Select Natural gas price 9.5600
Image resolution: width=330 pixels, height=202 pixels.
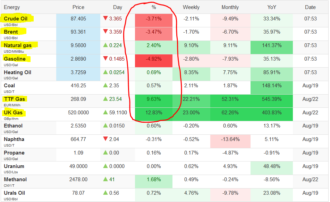78,45
